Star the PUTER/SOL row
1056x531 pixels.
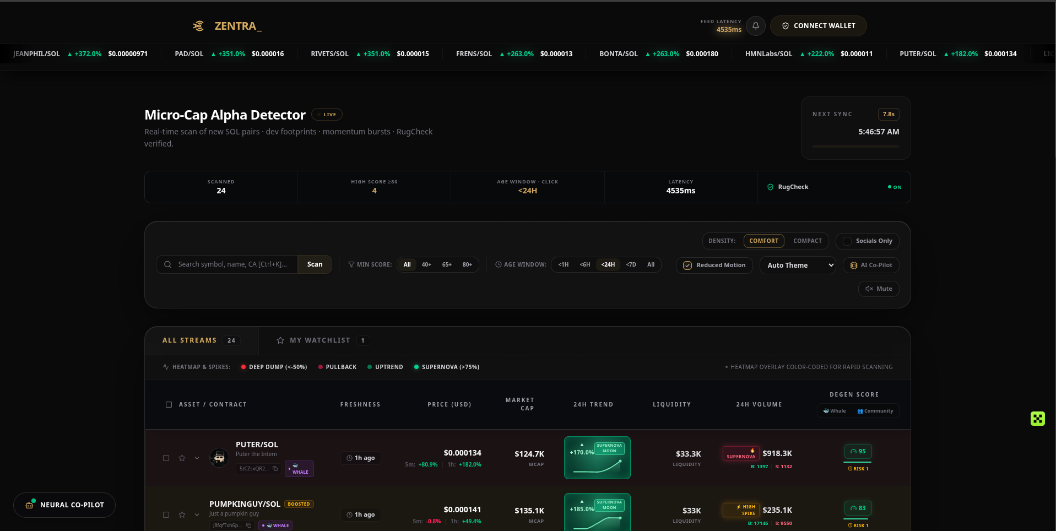tap(182, 458)
